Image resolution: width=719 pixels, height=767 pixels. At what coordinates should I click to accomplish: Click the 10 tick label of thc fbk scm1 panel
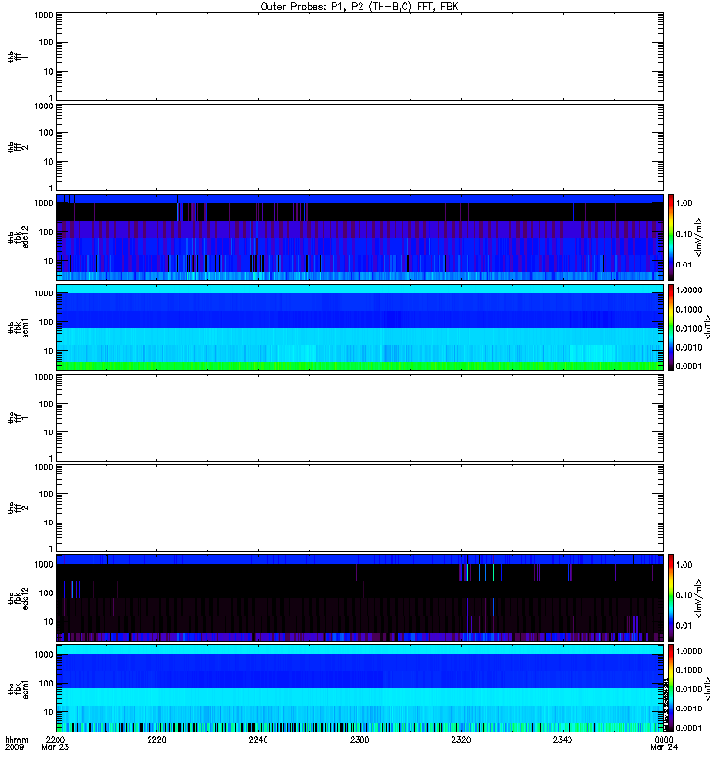click(49, 712)
